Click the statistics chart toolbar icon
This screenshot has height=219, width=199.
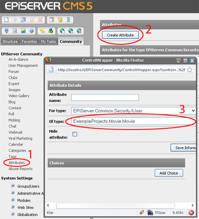pos(23,31)
